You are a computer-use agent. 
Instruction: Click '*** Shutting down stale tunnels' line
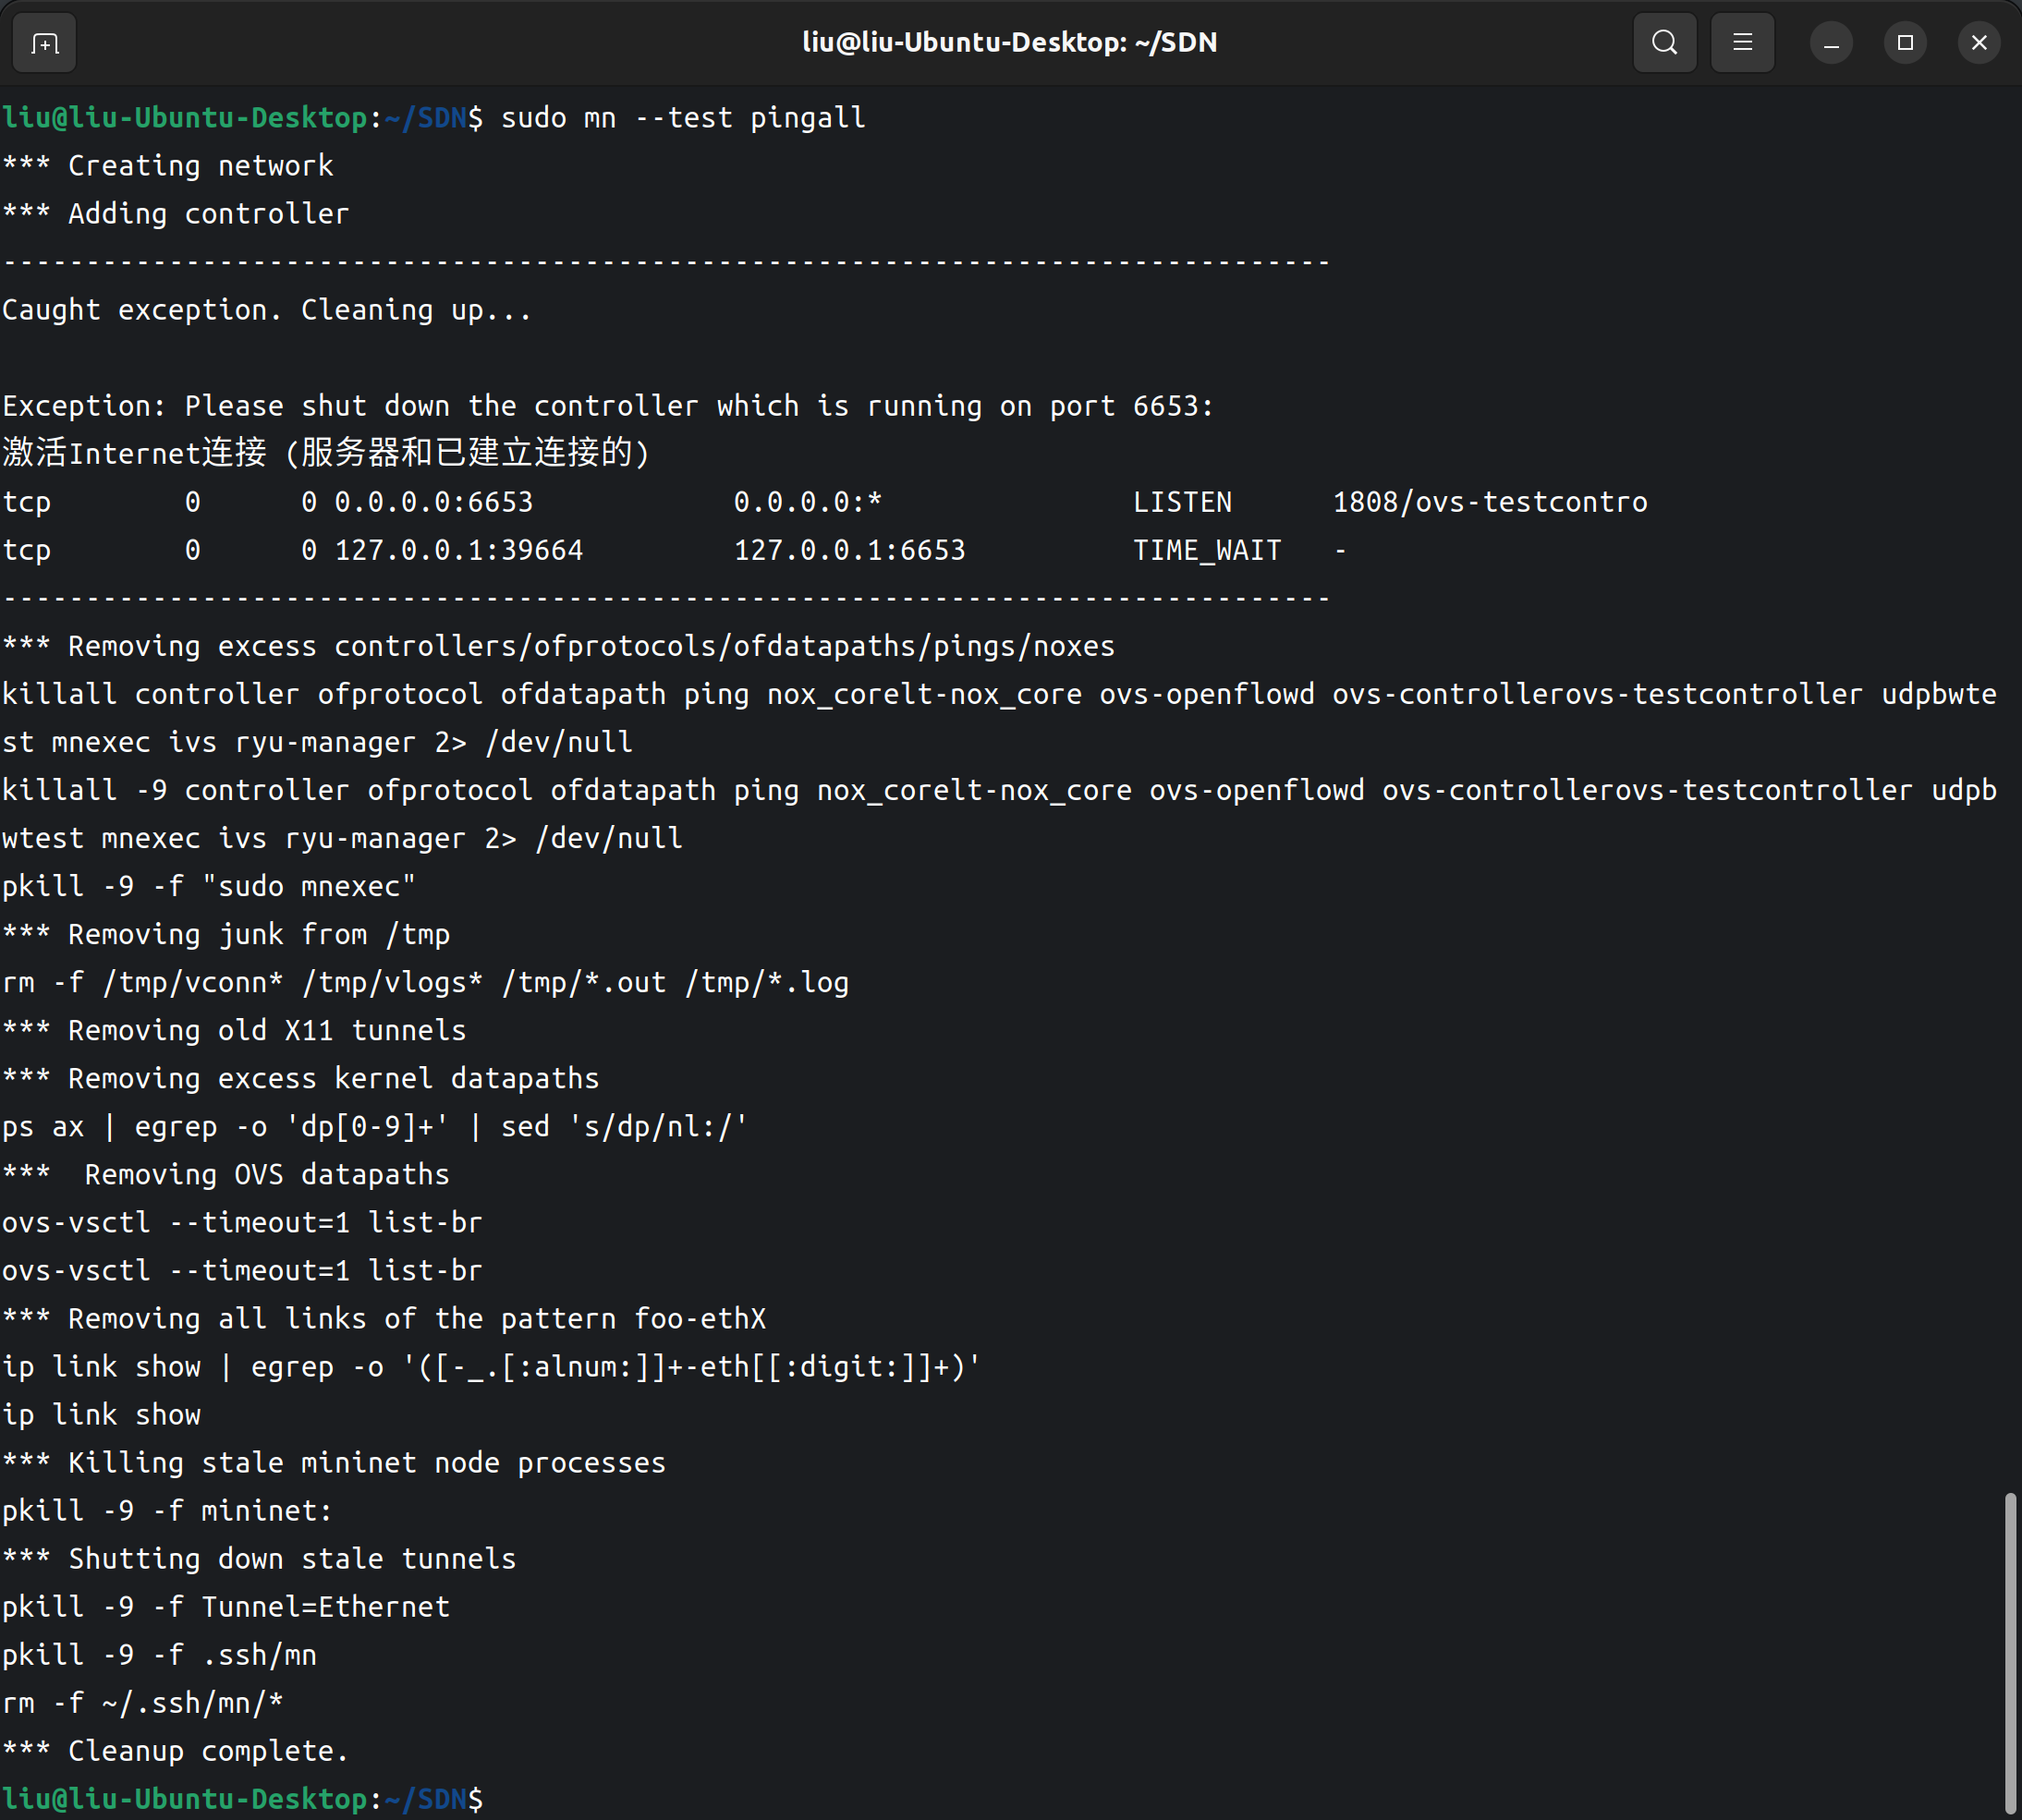tap(259, 1558)
